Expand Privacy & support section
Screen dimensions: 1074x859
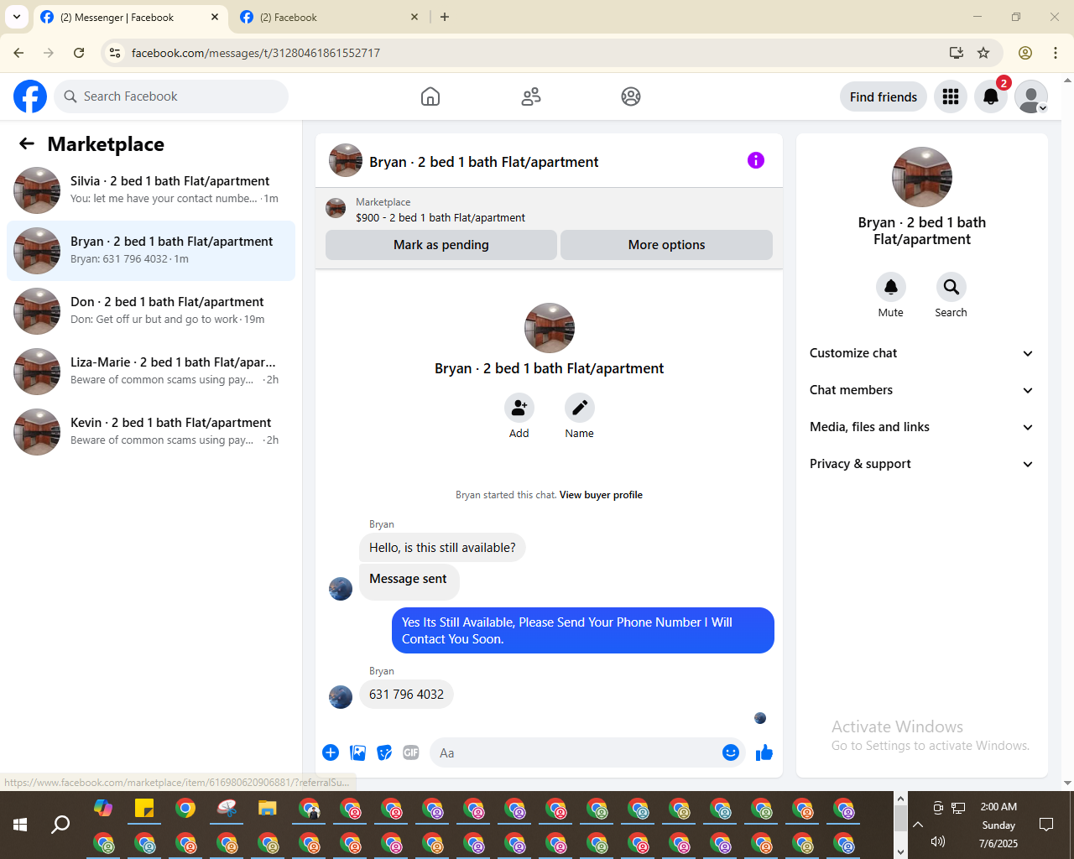pos(921,464)
